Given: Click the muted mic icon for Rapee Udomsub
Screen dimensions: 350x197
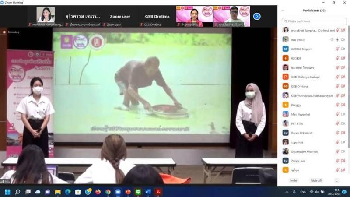Looking at the screenshot, I should [x=337, y=133].
